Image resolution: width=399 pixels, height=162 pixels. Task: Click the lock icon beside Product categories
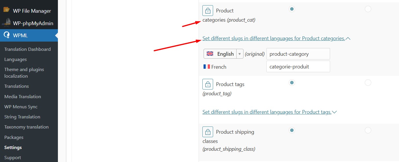coord(208,11)
